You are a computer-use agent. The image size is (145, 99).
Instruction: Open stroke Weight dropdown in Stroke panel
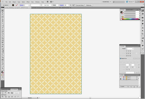(x=133, y=49)
